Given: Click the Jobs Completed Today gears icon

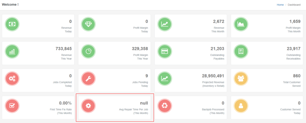Looking at the screenshot, I should 12,79.
